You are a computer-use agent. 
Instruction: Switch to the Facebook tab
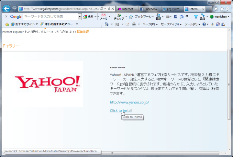coord(150,9)
